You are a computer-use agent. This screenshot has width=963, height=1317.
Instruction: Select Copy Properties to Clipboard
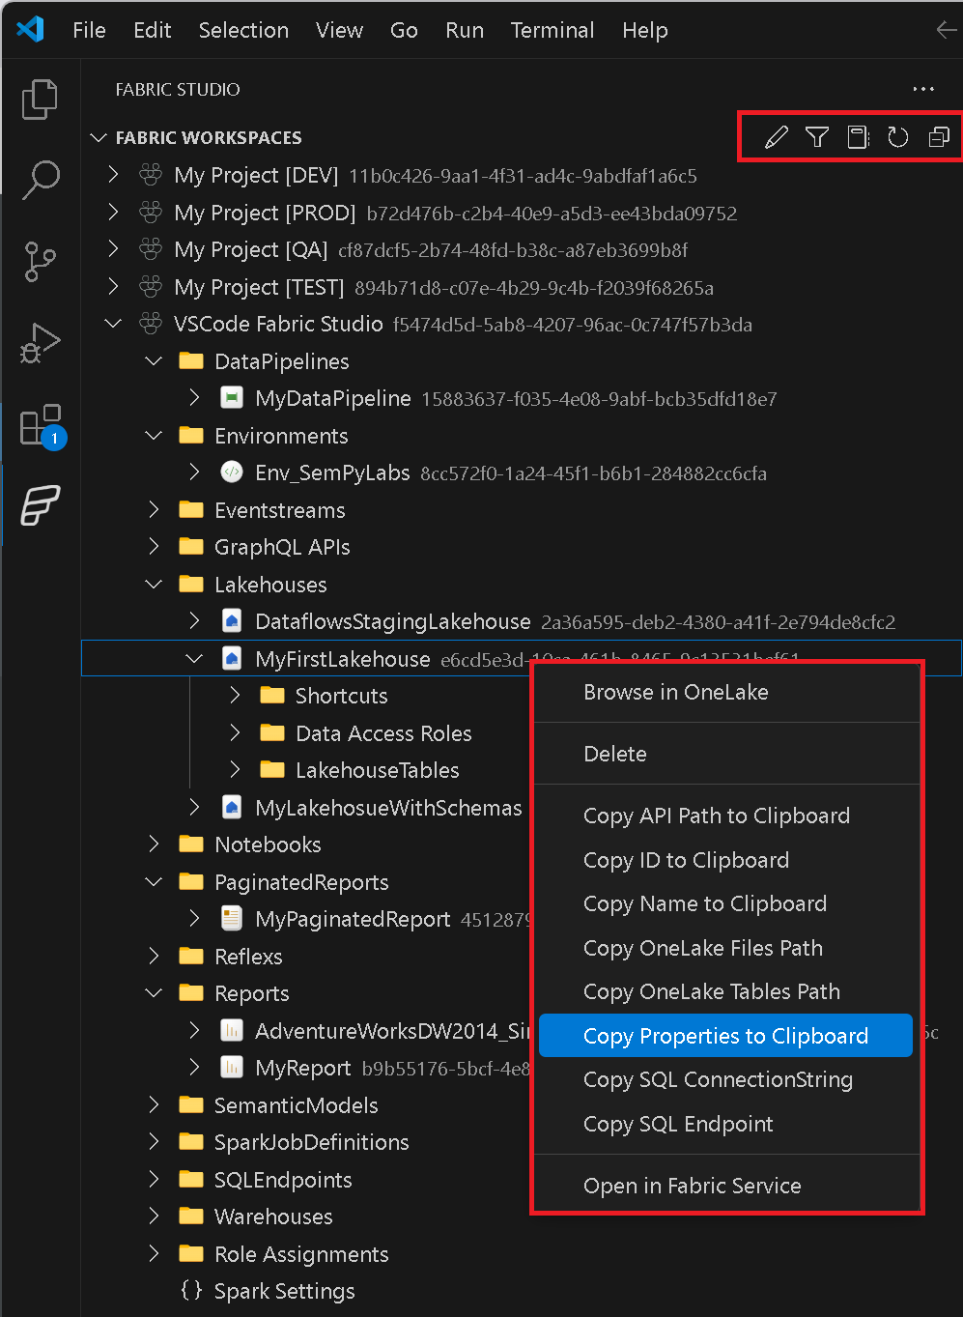pos(725,1036)
